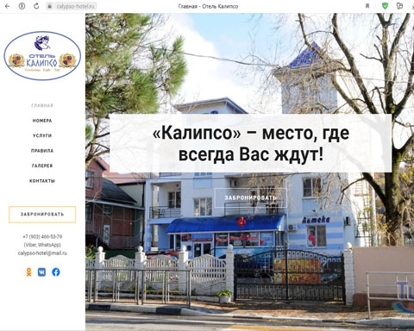Click the page title Главная - Отель Калипсо
Viewport: 414px width, 331px height.
pyautogui.click(x=208, y=6)
